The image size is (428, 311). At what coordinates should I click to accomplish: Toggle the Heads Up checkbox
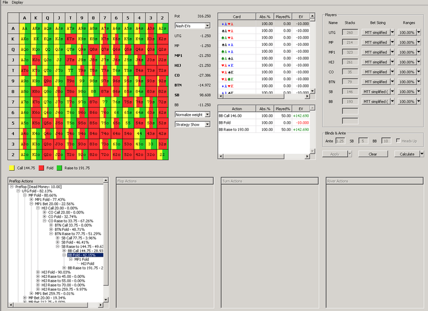(398, 140)
